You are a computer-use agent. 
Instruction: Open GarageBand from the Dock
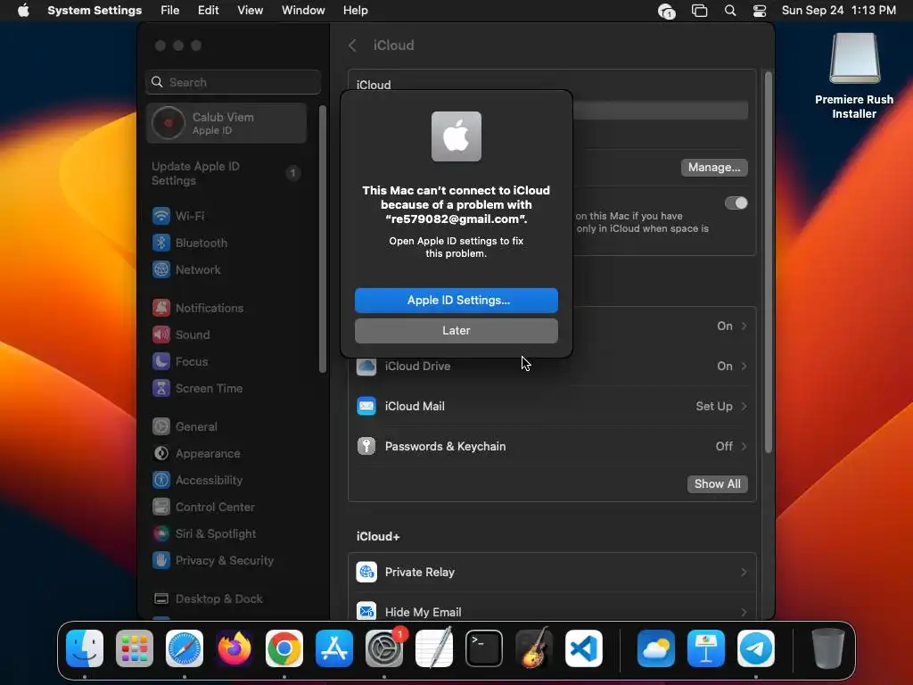pos(534,648)
